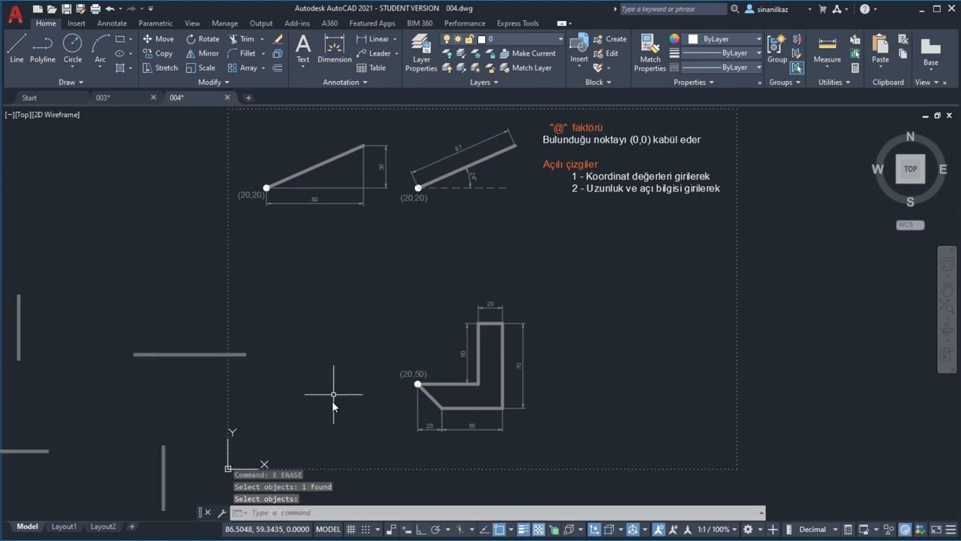Click the Group tool

point(777,49)
